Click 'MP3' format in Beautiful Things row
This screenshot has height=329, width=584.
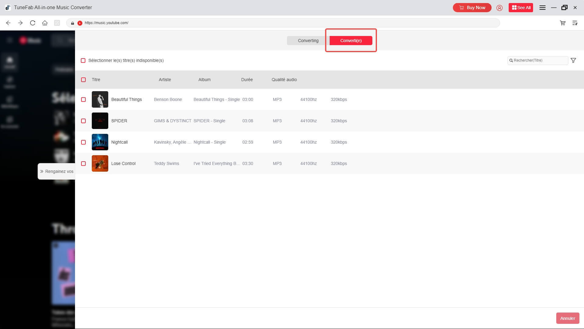(x=277, y=99)
